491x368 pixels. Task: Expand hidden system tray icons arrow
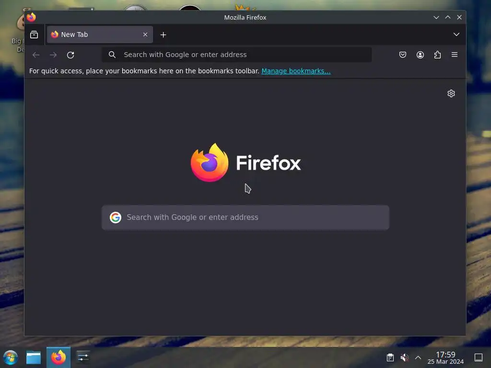click(418, 357)
